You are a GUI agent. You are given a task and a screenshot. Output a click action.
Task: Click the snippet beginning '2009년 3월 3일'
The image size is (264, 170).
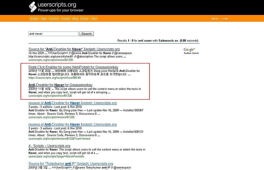(x=80, y=168)
